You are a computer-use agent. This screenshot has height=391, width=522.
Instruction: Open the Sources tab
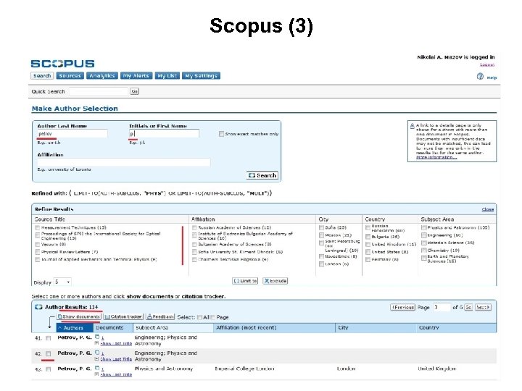click(x=70, y=76)
